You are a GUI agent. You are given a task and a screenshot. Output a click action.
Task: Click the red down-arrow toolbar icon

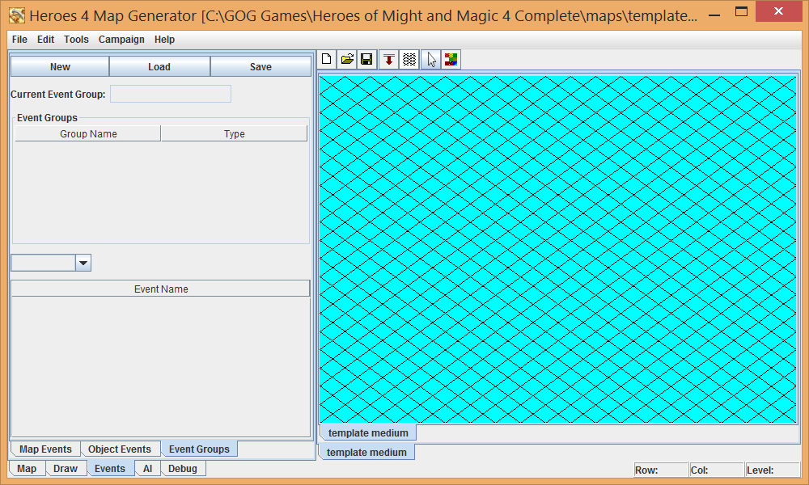point(389,59)
